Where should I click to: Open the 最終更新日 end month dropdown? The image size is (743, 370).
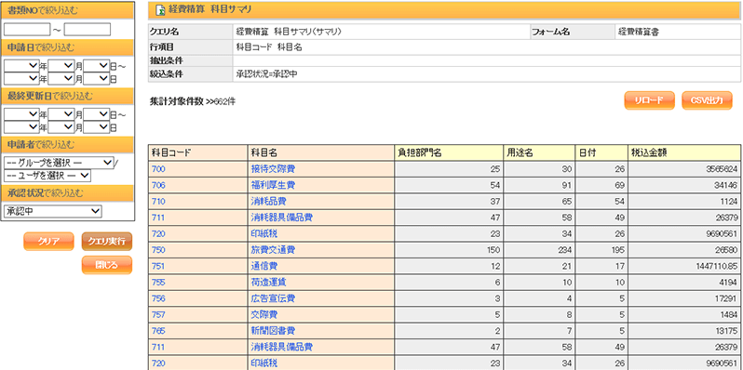(x=61, y=127)
